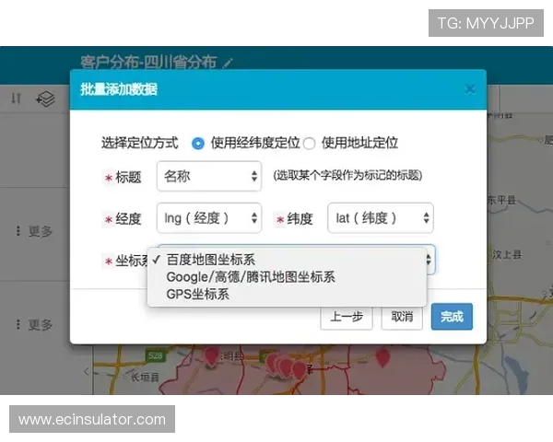
Task: Click the 长垣县 label on the map
Action: click(x=145, y=378)
